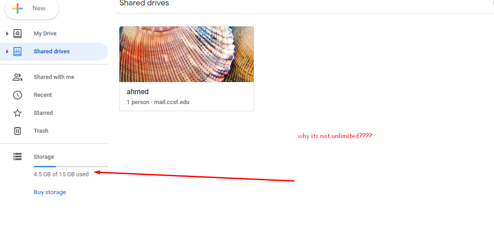Image resolution: width=494 pixels, height=226 pixels.
Task: Go to Starred files
Action: pos(43,113)
